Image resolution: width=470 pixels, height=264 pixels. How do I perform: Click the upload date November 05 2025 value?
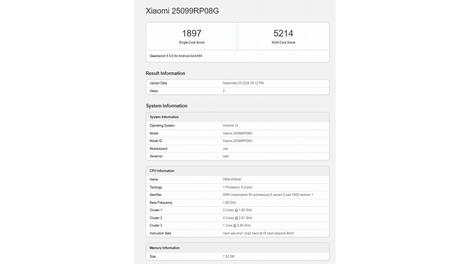tap(243, 83)
